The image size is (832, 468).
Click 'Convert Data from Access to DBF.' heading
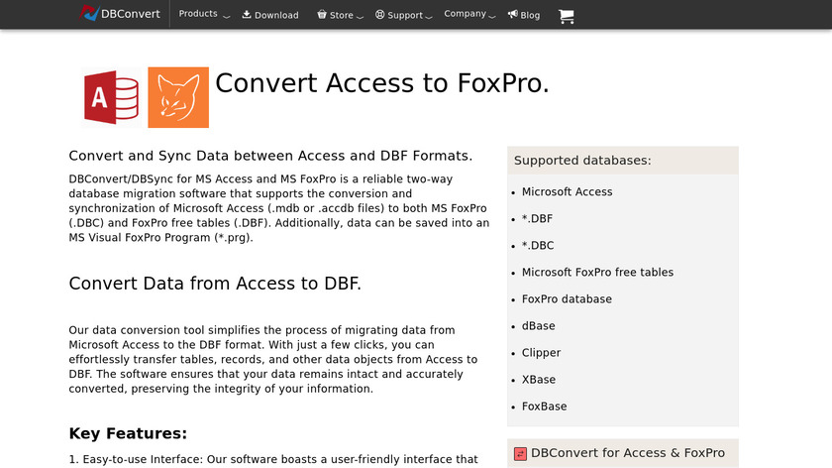[x=215, y=284]
